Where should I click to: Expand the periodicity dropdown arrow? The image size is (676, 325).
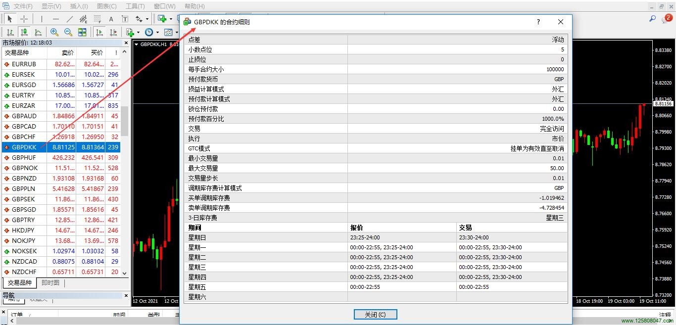pos(157,32)
